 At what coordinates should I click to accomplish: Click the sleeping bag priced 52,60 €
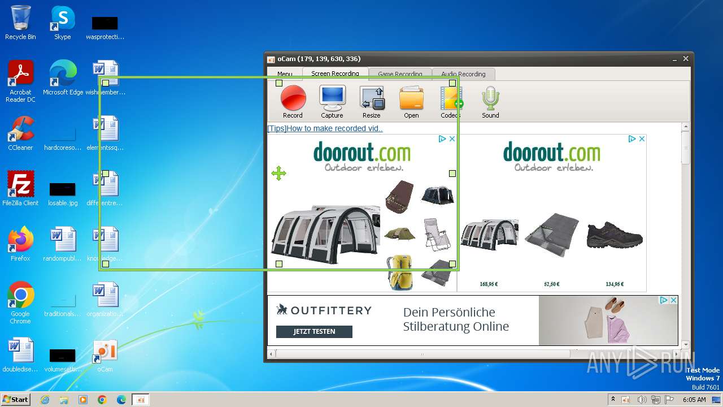551,235
